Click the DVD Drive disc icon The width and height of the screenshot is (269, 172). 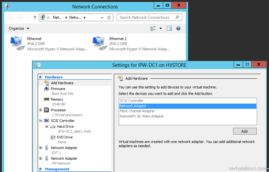click(x=53, y=137)
